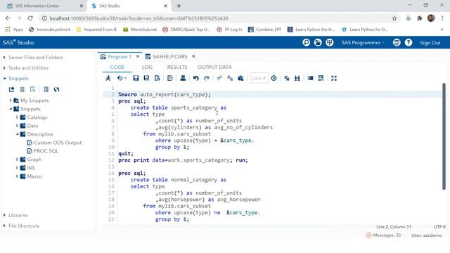Refresh the Snippets list
450x253 pixels.
click(56, 89)
